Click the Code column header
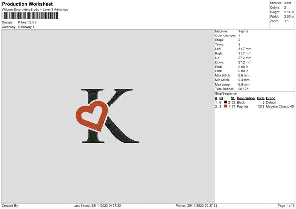Viewport: 296px width, 209px height. 260,98
